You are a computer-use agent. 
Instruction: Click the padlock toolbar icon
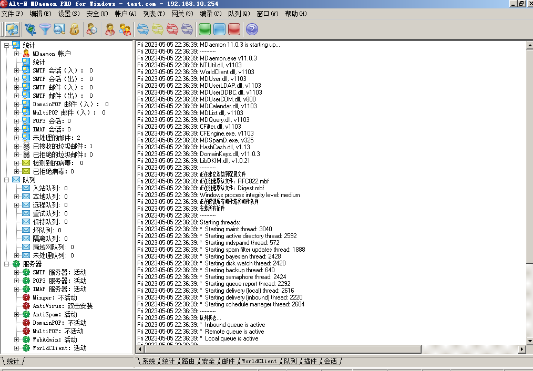point(74,29)
